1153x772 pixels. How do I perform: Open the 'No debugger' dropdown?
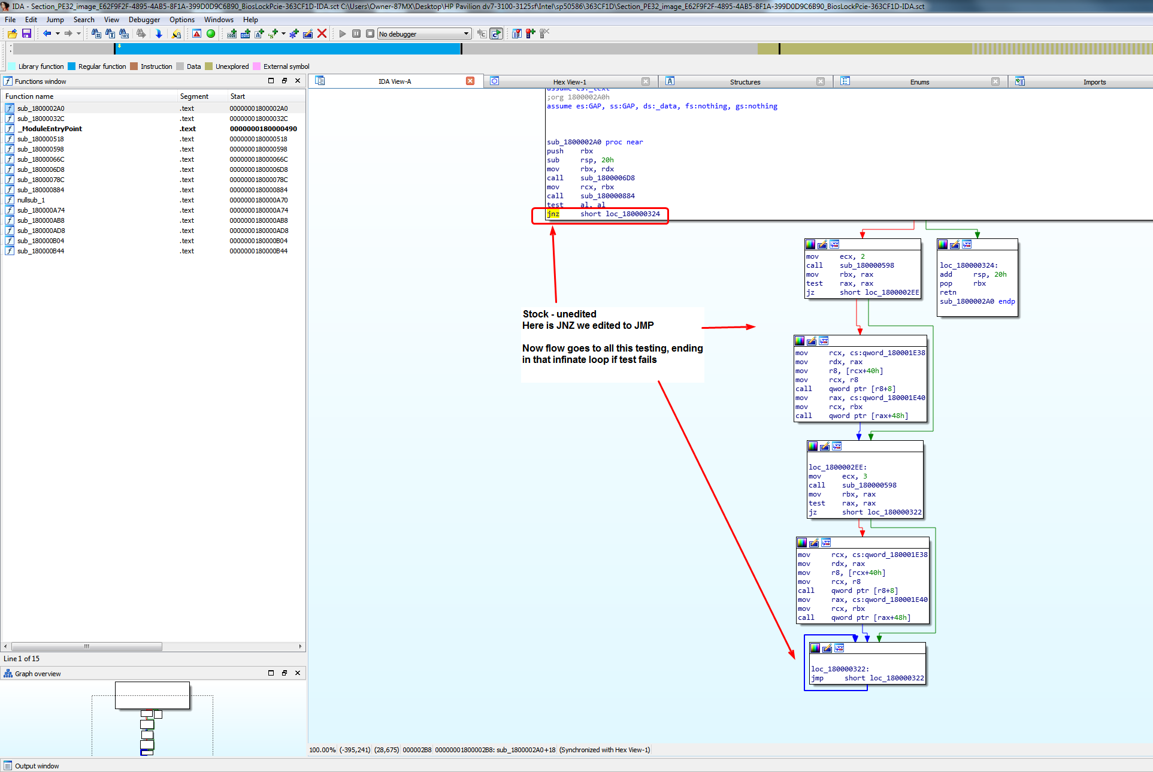(424, 34)
